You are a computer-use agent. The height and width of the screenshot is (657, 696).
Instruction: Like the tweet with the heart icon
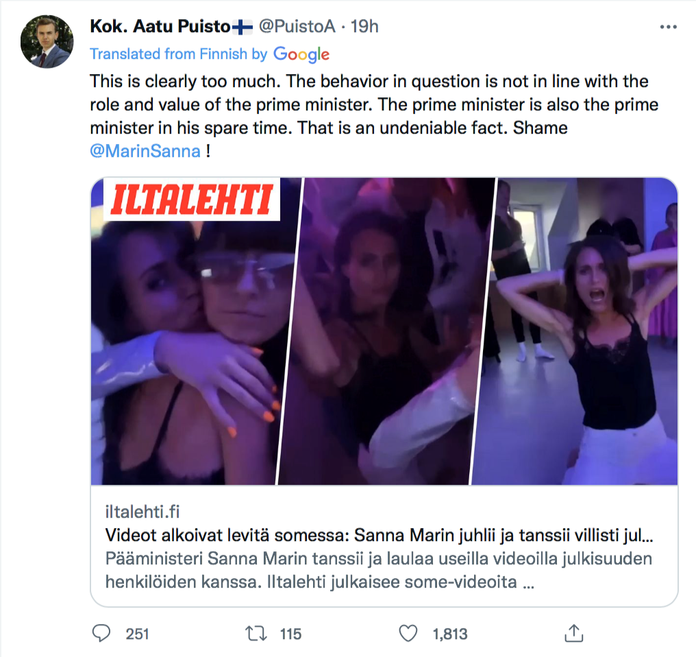[408, 634]
